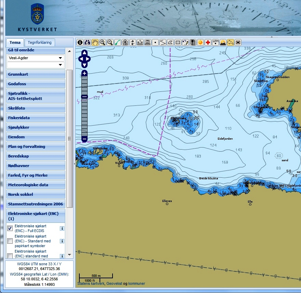301x293 pixels.
Task: Uncheck the ENC Full ECDIS layer
Action: click(x=10, y=228)
